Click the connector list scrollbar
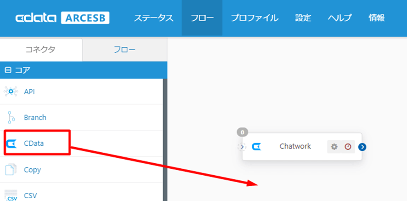 [x=165, y=140]
